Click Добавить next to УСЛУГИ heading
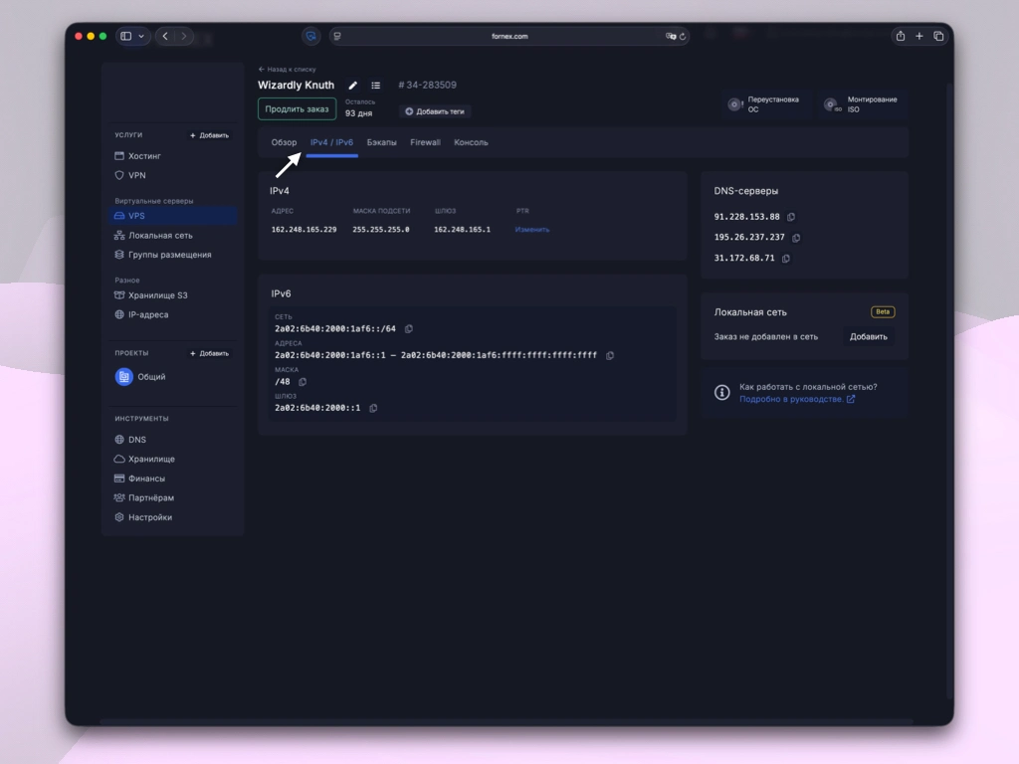 coord(209,135)
